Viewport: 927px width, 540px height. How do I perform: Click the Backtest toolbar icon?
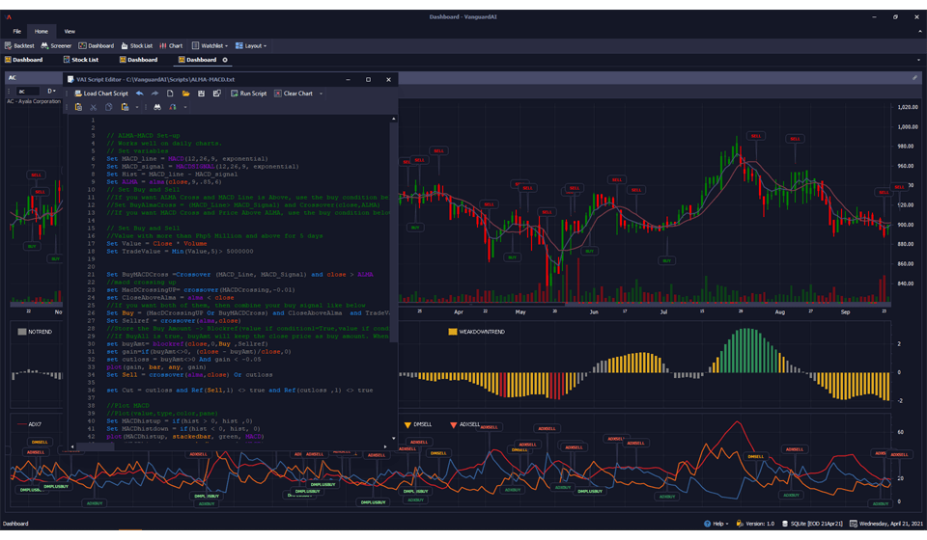coord(20,45)
